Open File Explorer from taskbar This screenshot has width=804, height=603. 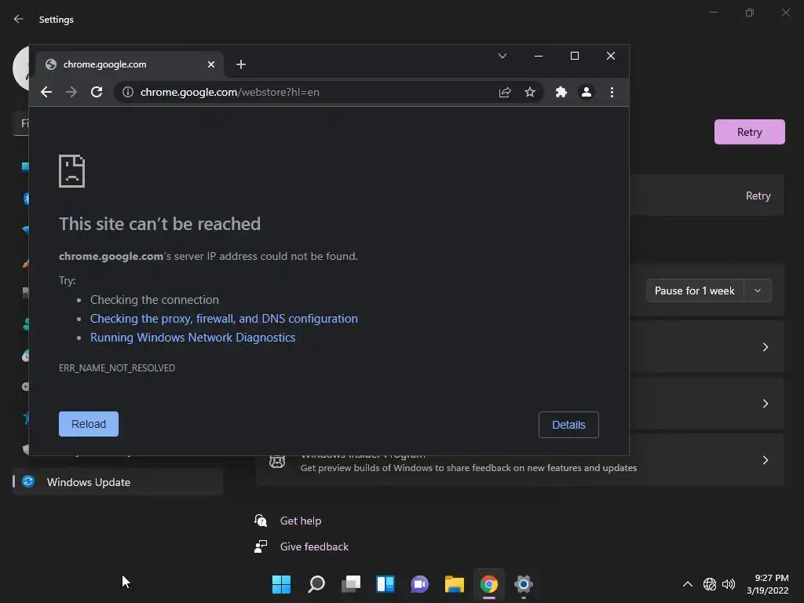455,584
